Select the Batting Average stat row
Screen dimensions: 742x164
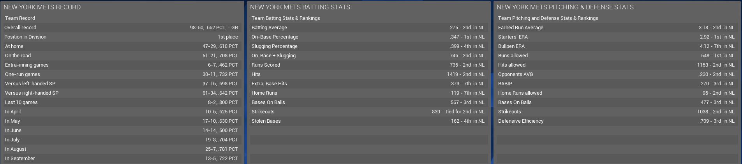tap(368, 28)
